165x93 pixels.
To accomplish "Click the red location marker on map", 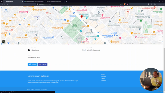I will point(82,17).
